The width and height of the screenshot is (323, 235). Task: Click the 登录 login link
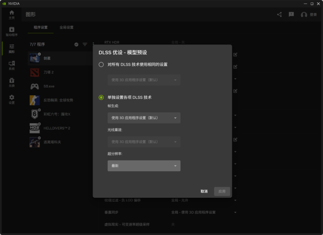(x=313, y=15)
